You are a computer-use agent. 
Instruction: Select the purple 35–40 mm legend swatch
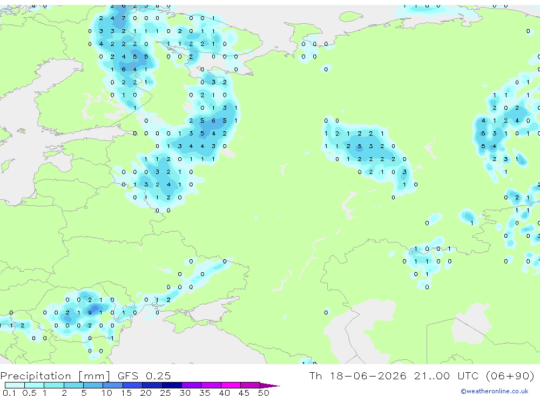[x=211, y=385]
